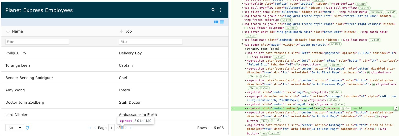Viewport: 399px width, 136px height.
Task: Click the Rows 1 - 6 of 6 text
Action: pyautogui.click(x=210, y=128)
